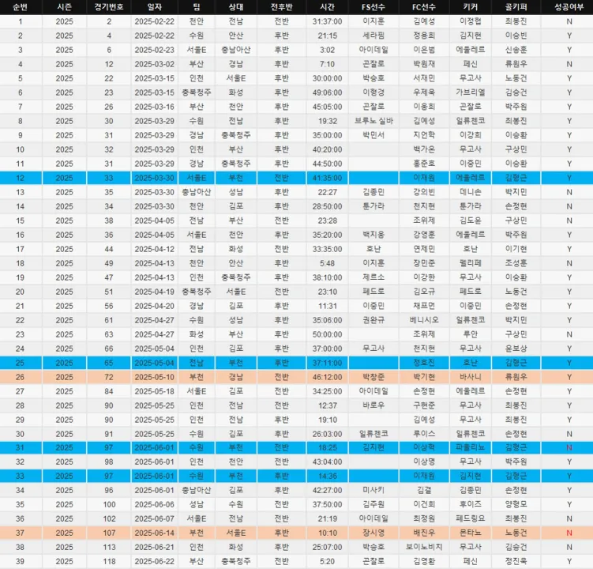Click the 순번 column header
The width and height of the screenshot is (593, 569).
point(21,7)
